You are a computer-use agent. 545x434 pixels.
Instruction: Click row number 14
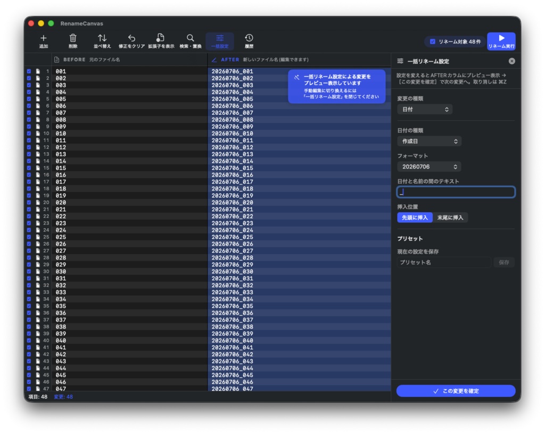pos(46,161)
